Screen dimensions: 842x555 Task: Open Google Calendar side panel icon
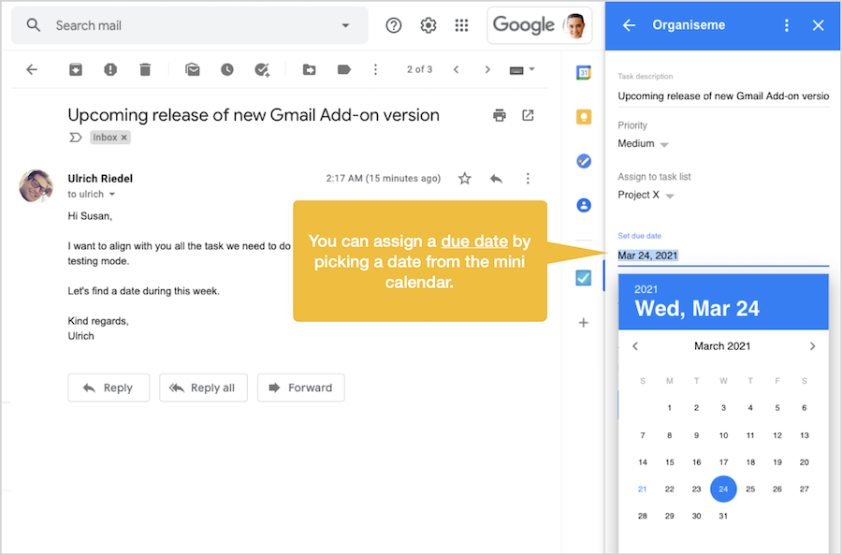coord(584,73)
